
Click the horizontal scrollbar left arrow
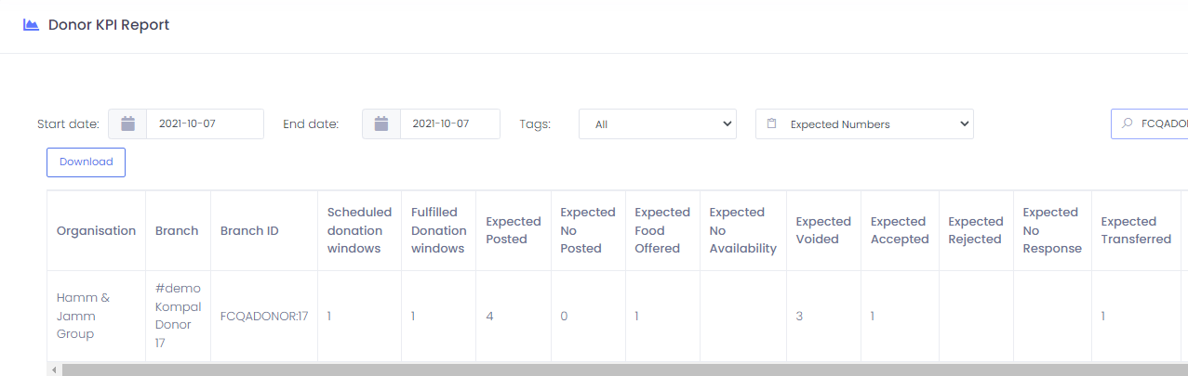pos(55,370)
